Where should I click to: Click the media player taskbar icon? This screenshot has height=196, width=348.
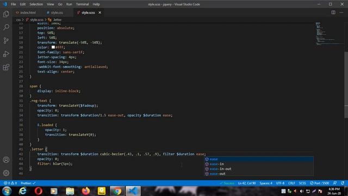click(x=54, y=191)
